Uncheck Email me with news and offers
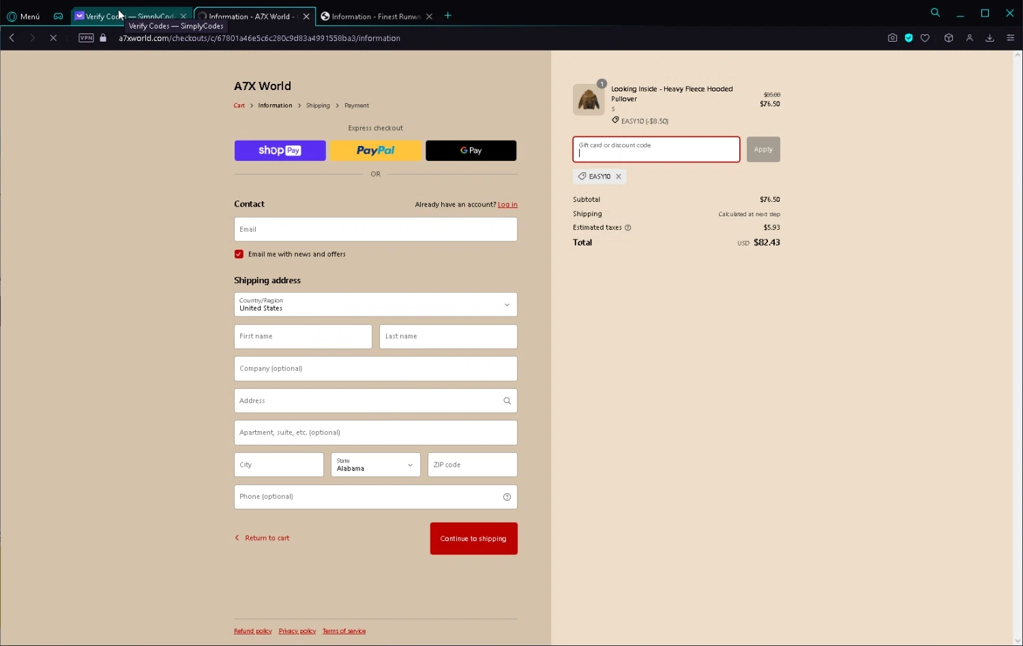Viewport: 1023px width, 646px height. point(239,254)
